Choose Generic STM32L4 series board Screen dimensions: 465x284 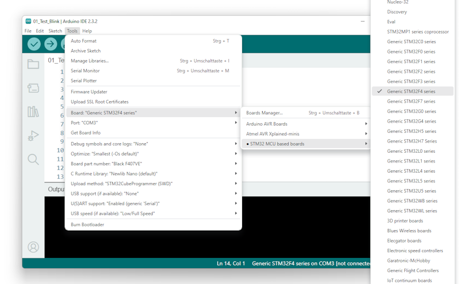click(x=413, y=171)
